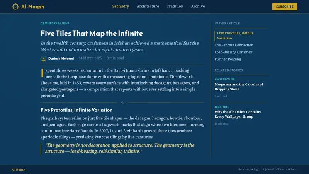Click the Al-Naqsh geometric logo icon
The height and width of the screenshot is (174, 309).
tap(15, 7)
